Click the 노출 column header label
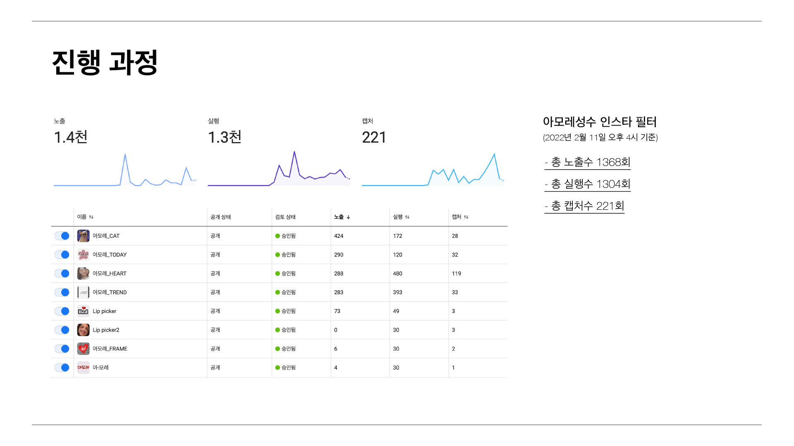This screenshot has height=446, width=794. [339, 217]
